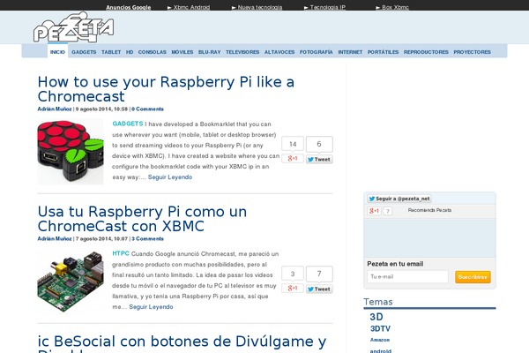Click the Raspberry Pi case thumbnail
The image size is (529, 353).
point(71,152)
